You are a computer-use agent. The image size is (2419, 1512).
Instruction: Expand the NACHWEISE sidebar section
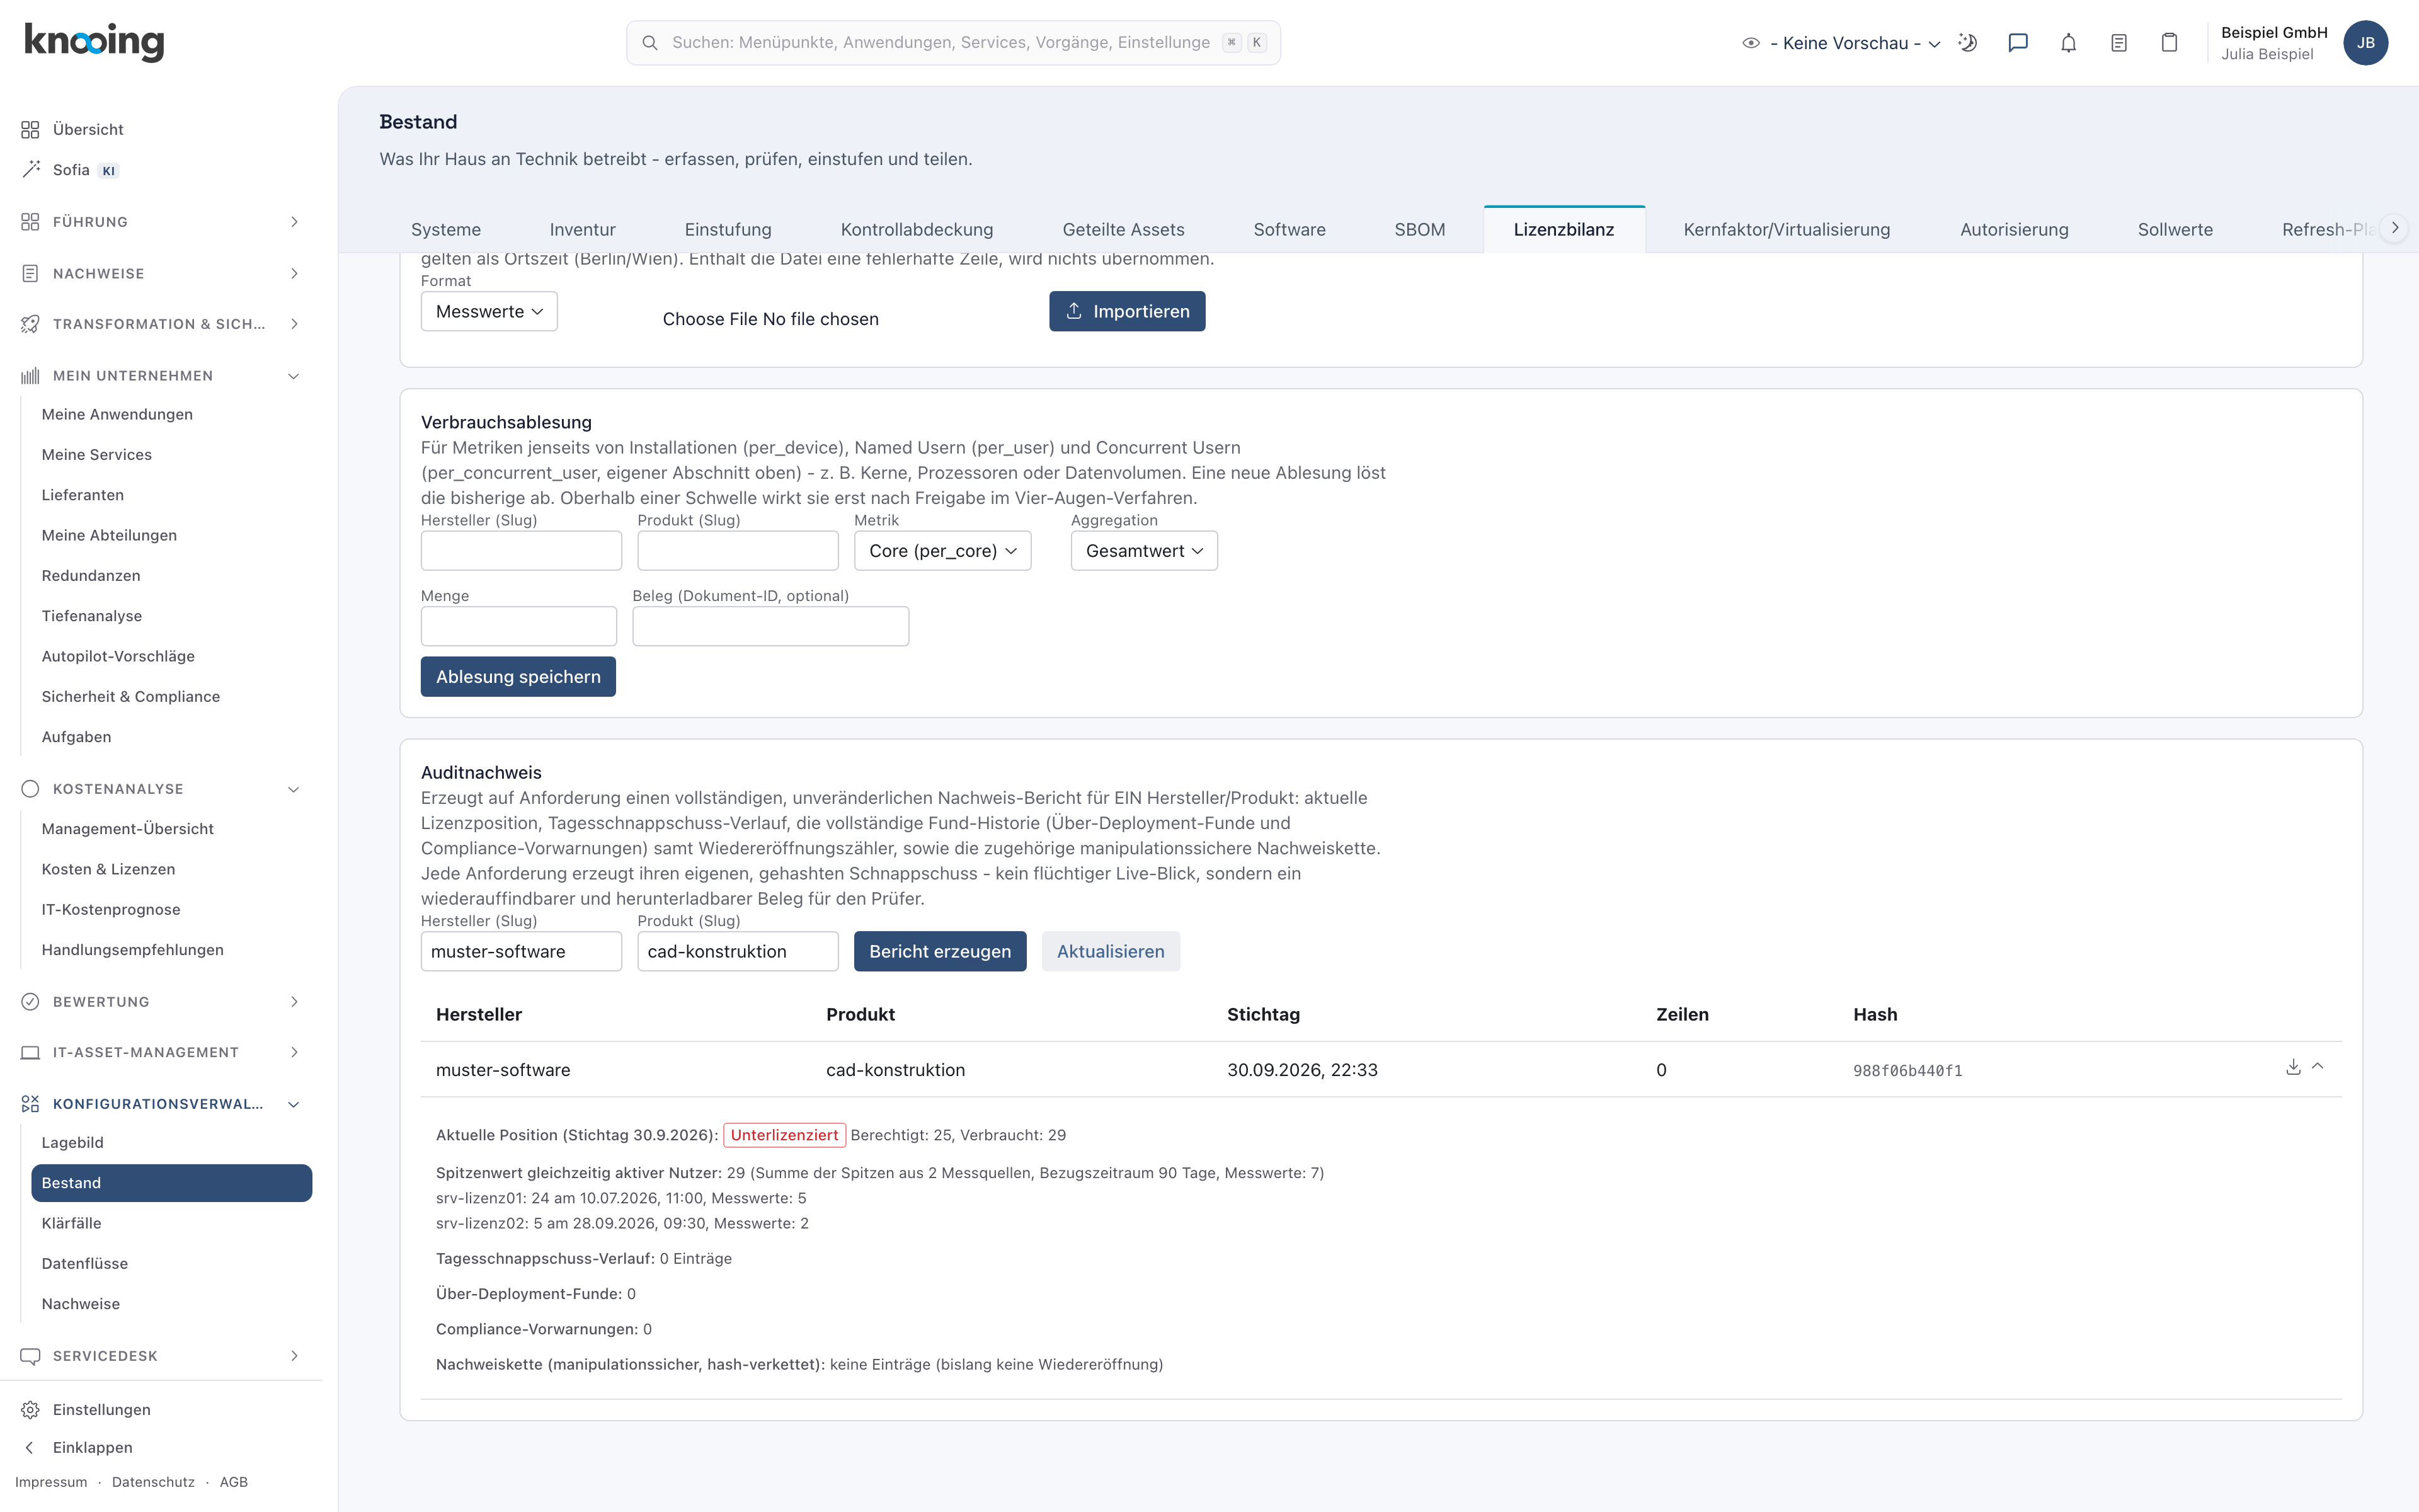tap(160, 273)
